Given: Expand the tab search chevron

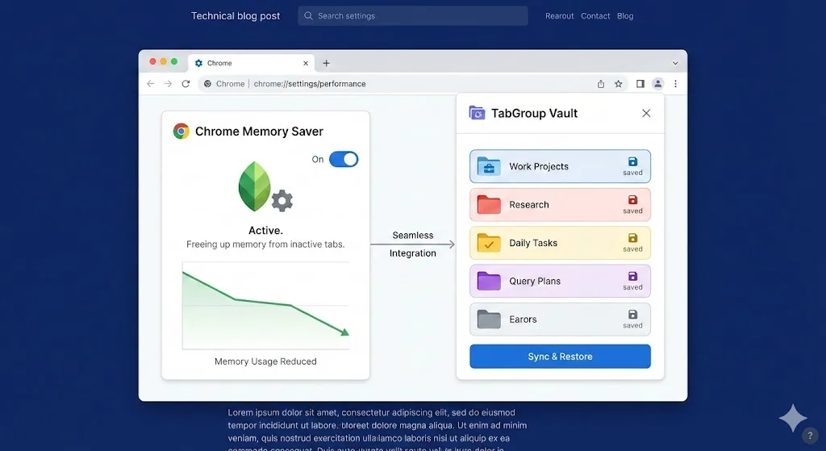Looking at the screenshot, I should point(675,63).
